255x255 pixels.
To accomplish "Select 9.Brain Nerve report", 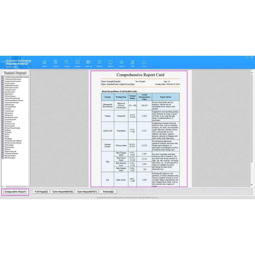I will pyautogui.click(x=9, y=94).
